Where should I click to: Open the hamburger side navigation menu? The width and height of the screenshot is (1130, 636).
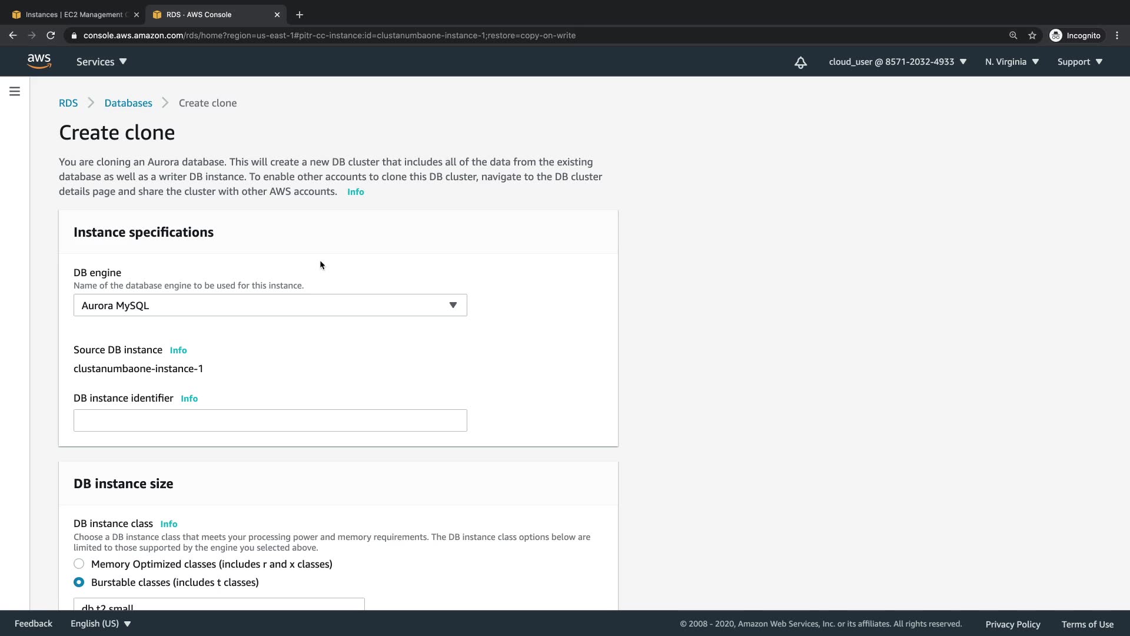point(15,91)
